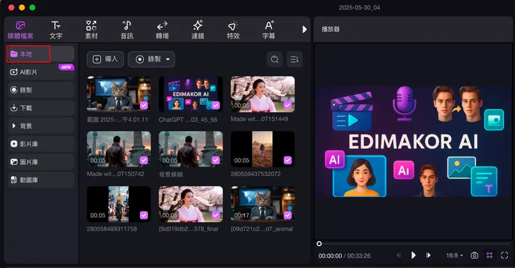Open the 圖片庫 image library
Screen dimensions: 515x268
click(x=41, y=162)
